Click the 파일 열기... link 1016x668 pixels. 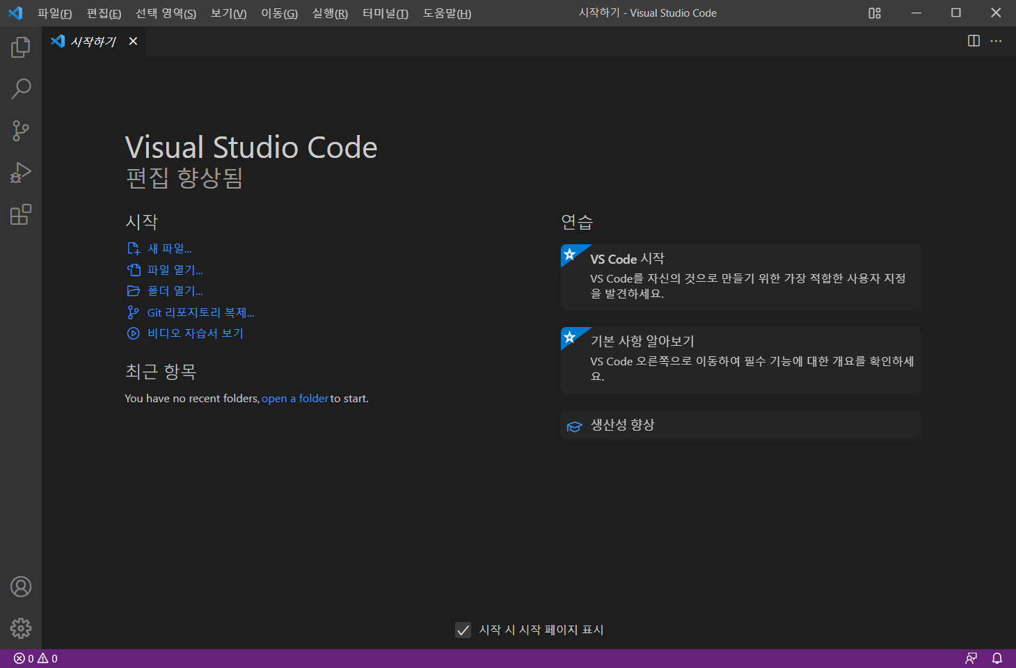coord(175,270)
